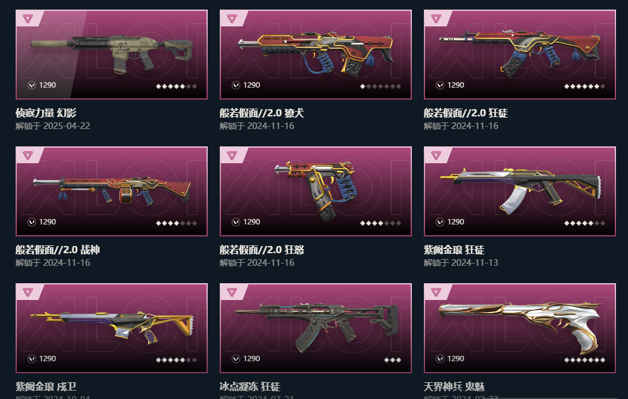Viewport: 628px width, 399px height.
Task: Click the tier badge on the 侦察力量 幻影 card
Action: (x=28, y=19)
